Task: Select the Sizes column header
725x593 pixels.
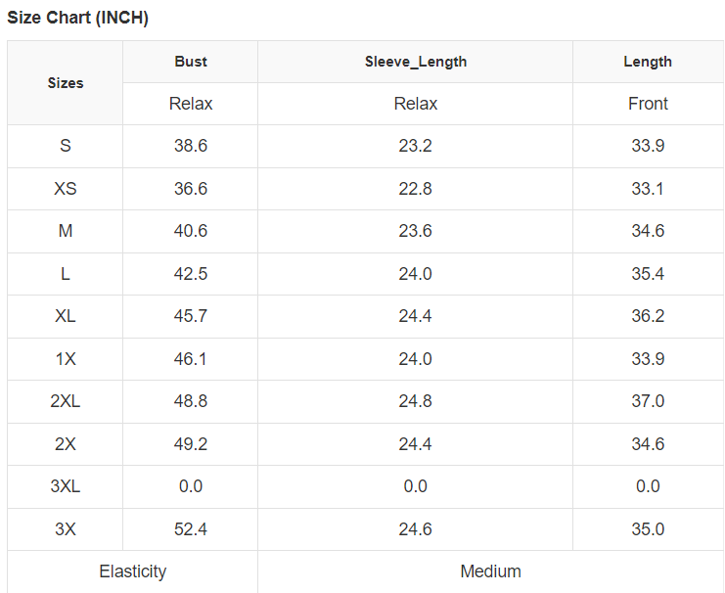Action: [x=66, y=83]
